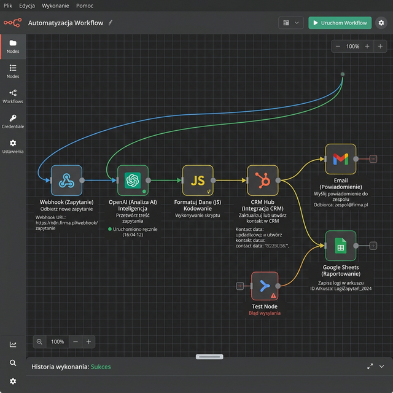The width and height of the screenshot is (393, 393).
Task: Click the n8n logo icon
Action: click(x=12, y=23)
